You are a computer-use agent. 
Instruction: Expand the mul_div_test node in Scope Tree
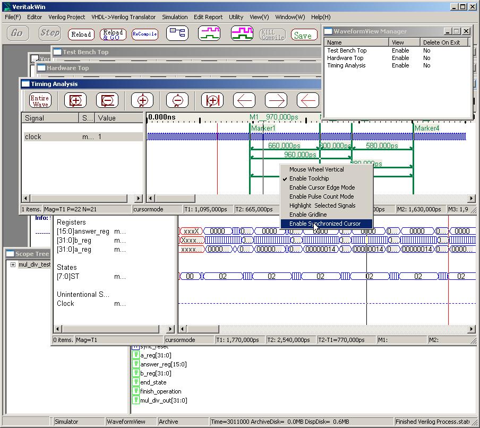pyautogui.click(x=13, y=264)
